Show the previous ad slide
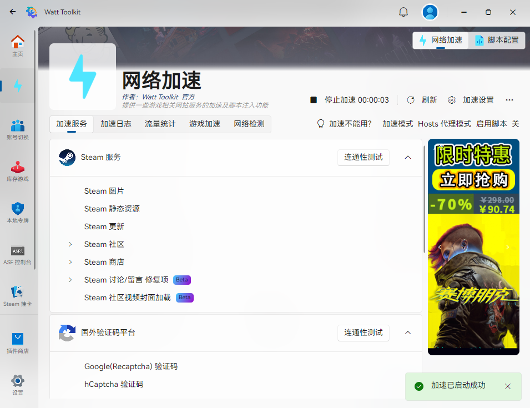 440,247
